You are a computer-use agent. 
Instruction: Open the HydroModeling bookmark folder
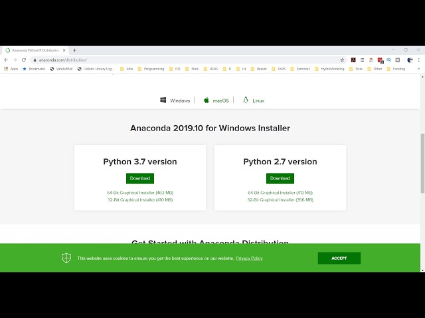(x=329, y=69)
